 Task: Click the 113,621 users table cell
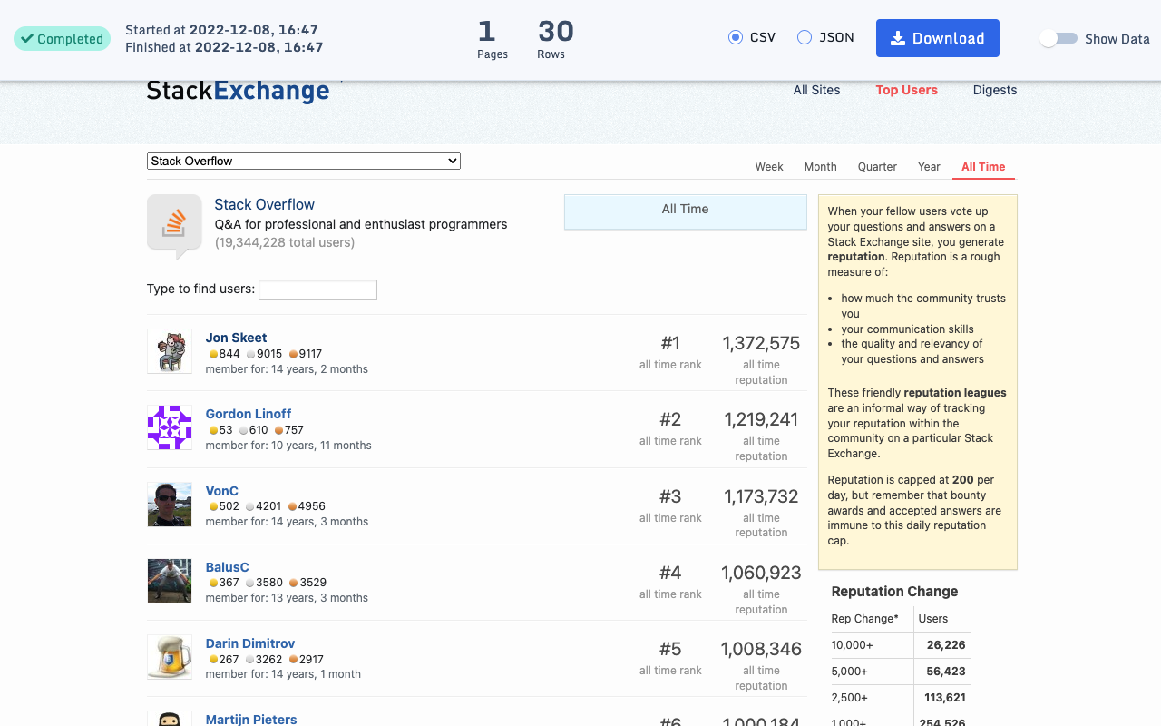(x=942, y=698)
